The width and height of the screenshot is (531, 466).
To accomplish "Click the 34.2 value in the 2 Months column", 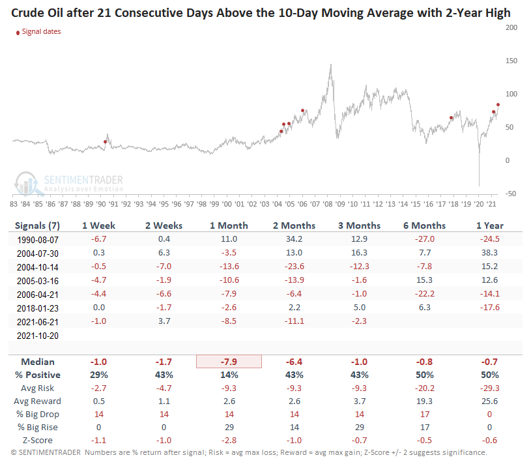I will click(295, 240).
